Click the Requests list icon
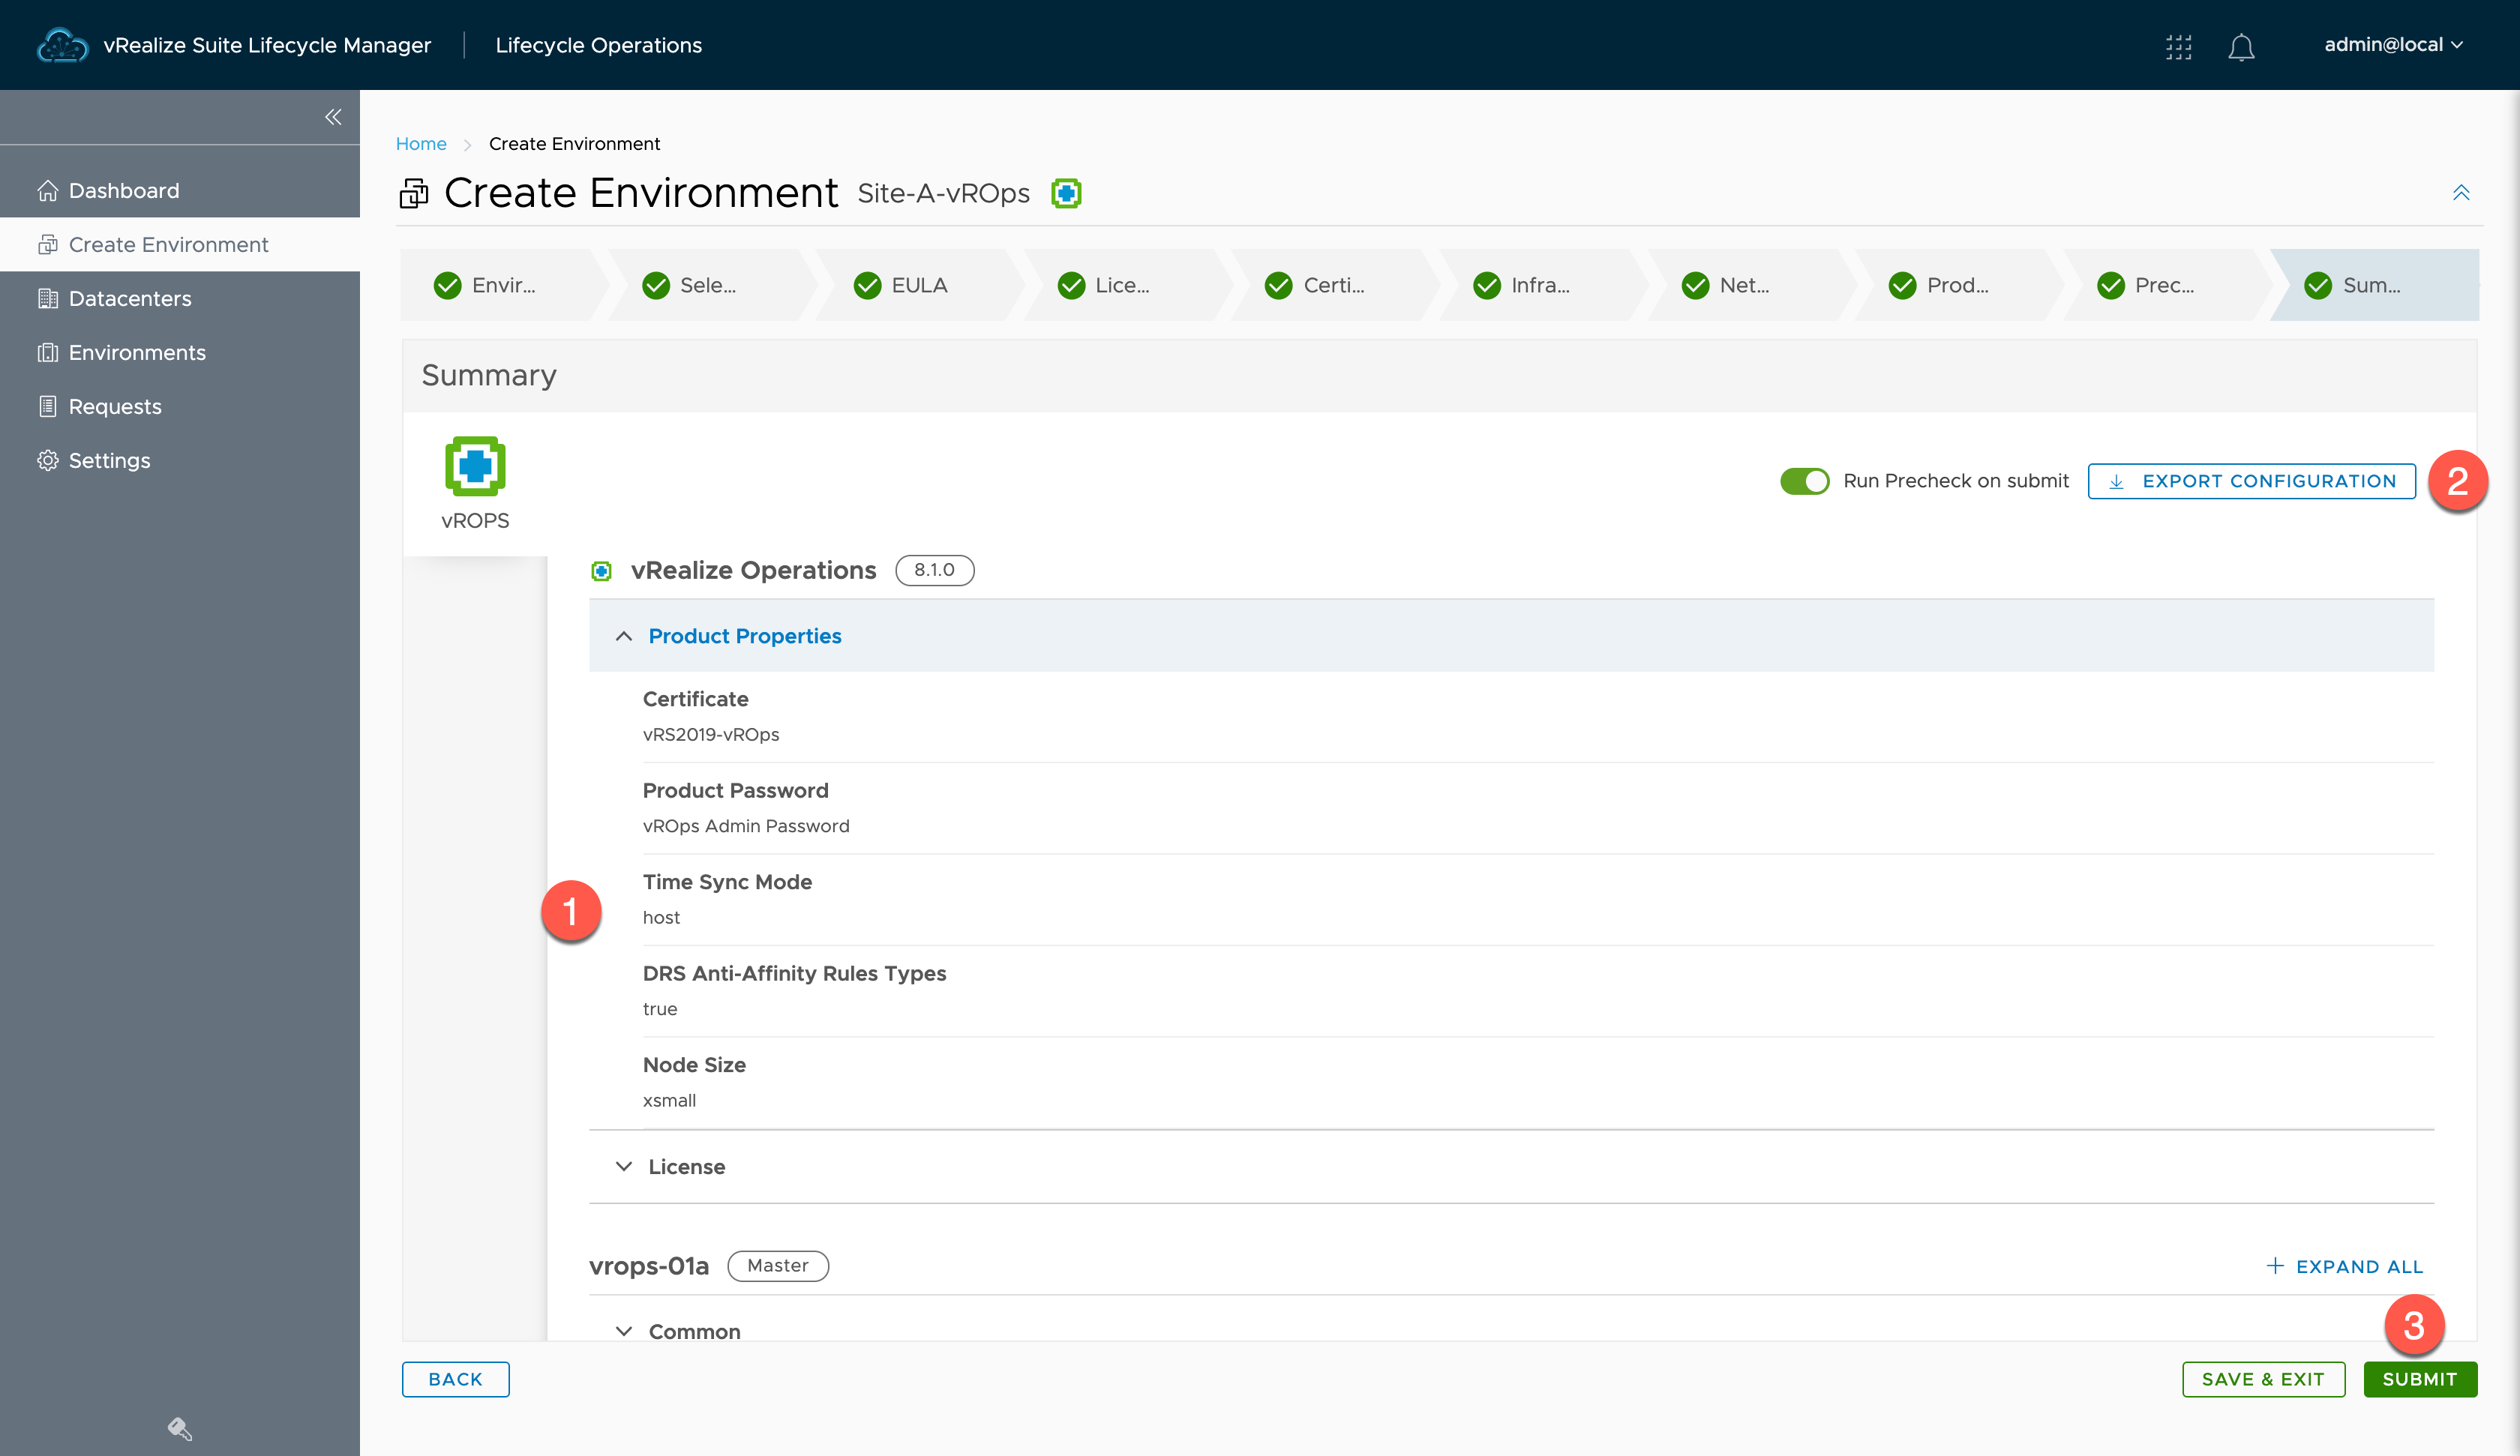This screenshot has height=1456, width=2520. [47, 406]
